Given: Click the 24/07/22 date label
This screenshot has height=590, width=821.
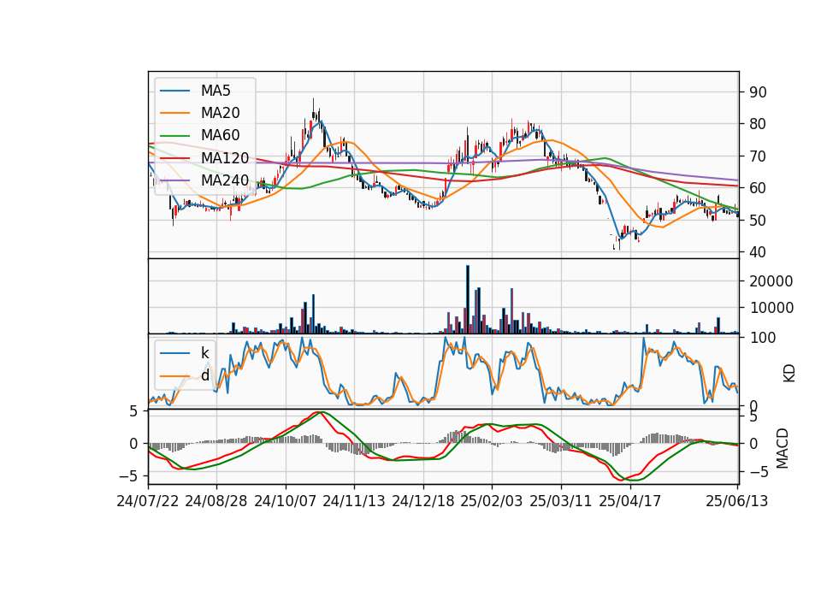Looking at the screenshot, I should (x=148, y=501).
